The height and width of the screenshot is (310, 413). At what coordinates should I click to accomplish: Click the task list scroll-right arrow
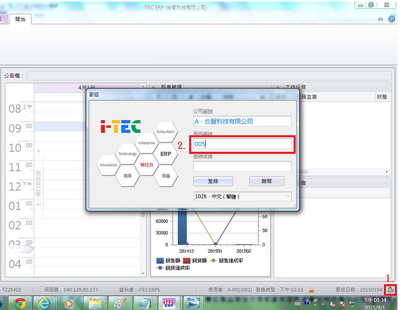pyautogui.click(x=387, y=172)
